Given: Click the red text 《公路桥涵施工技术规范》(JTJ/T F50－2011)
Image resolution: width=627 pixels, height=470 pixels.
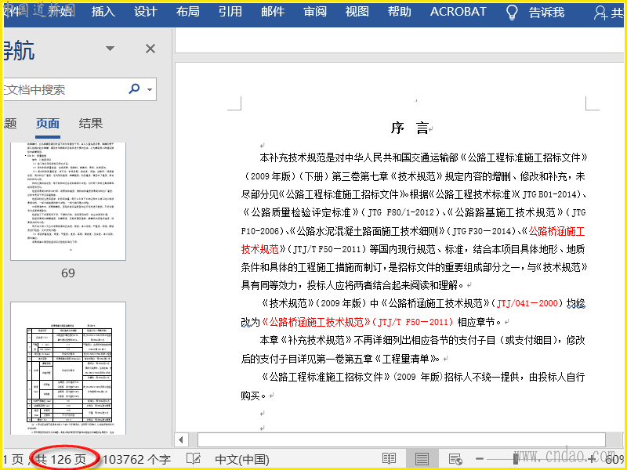Looking at the screenshot, I should [357, 322].
